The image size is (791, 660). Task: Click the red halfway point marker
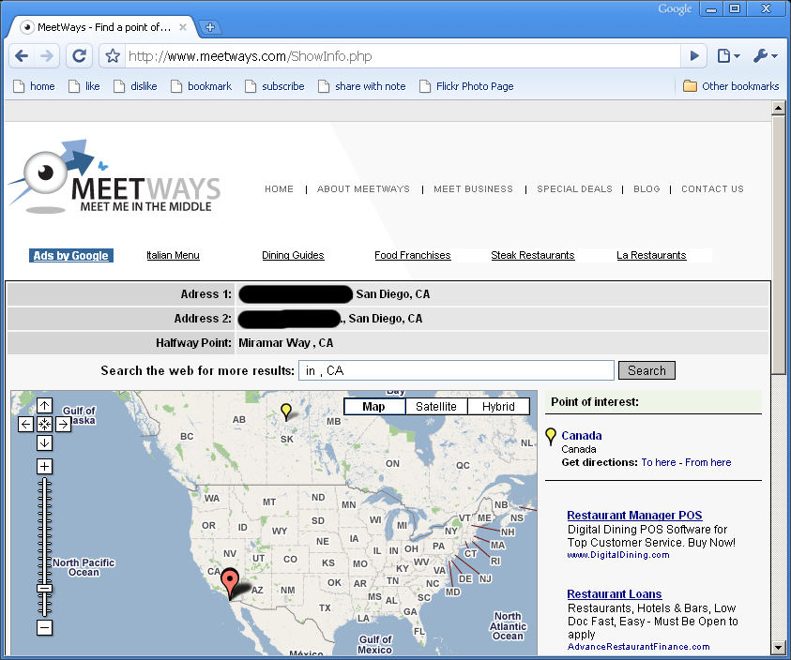(230, 581)
